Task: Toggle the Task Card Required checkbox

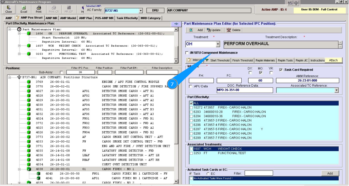Action: [281, 70]
